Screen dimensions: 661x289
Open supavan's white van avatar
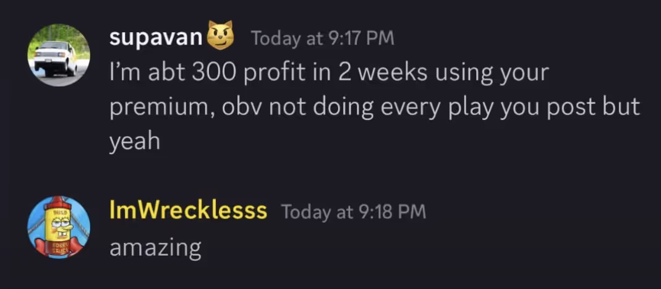point(59,55)
